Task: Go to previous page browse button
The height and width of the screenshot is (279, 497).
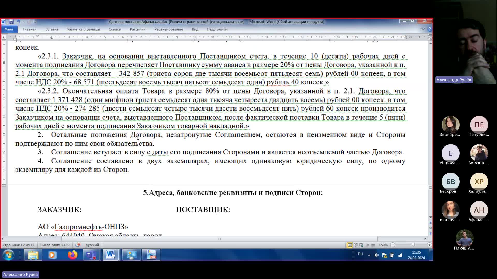Action: click(x=430, y=223)
